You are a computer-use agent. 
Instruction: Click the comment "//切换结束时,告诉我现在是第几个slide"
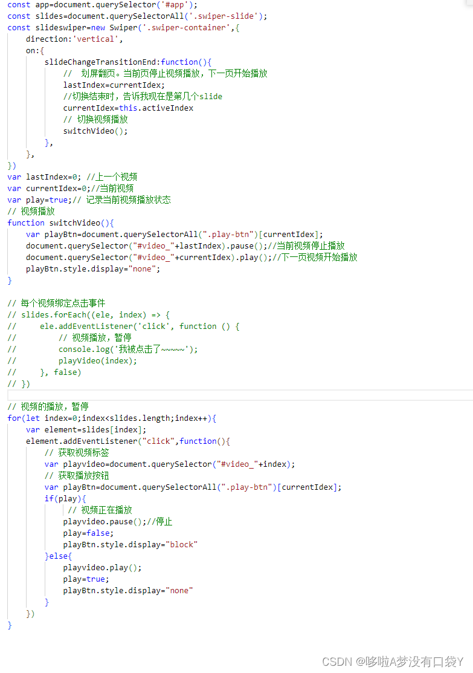click(143, 97)
